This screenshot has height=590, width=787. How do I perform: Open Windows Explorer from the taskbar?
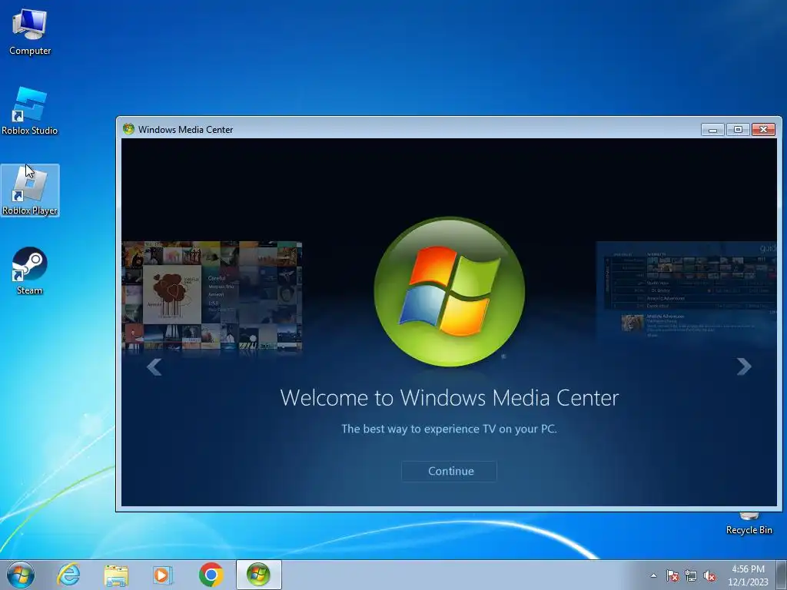pos(116,575)
